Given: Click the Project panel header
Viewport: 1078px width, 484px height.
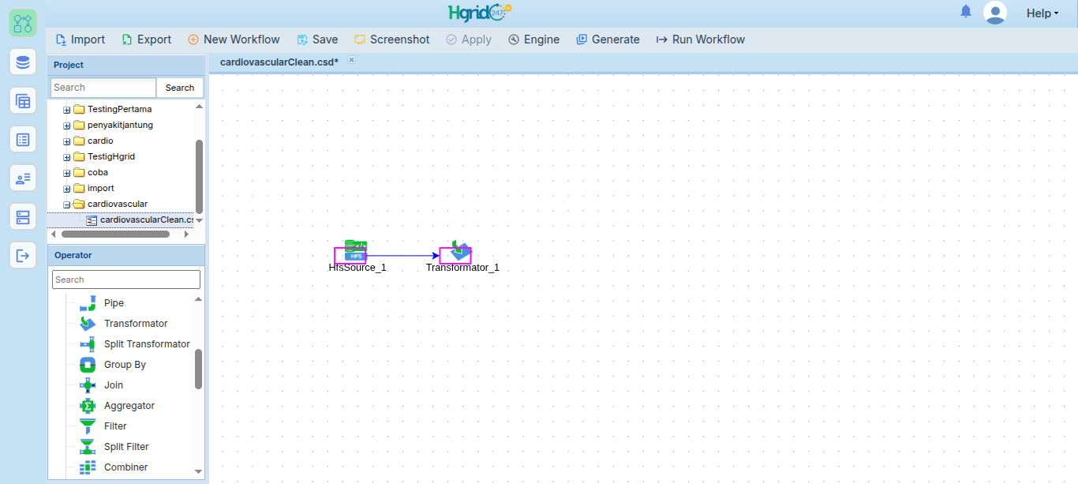Looking at the screenshot, I should [x=126, y=65].
